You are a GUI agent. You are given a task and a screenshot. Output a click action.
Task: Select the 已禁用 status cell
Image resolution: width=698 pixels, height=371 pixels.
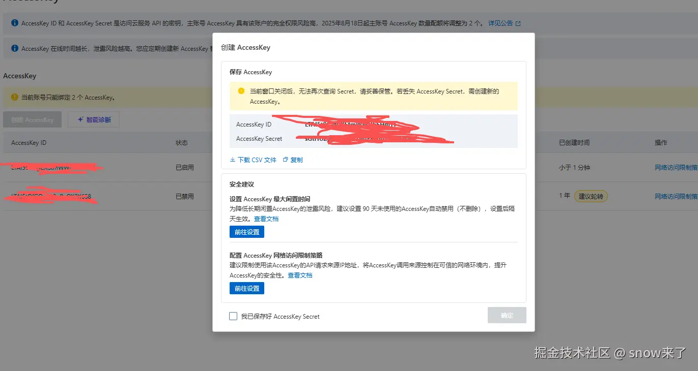pyautogui.click(x=185, y=196)
